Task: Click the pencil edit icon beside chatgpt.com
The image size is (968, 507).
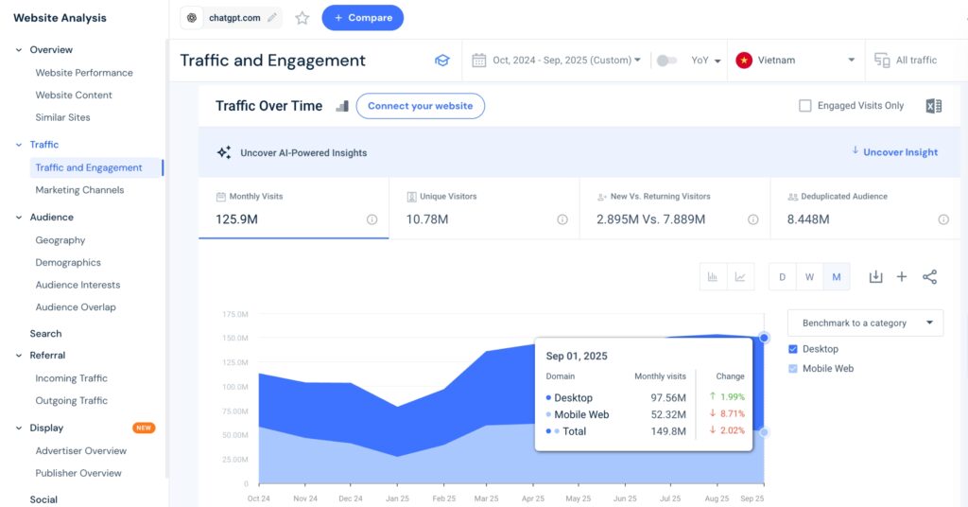Action: point(272,18)
